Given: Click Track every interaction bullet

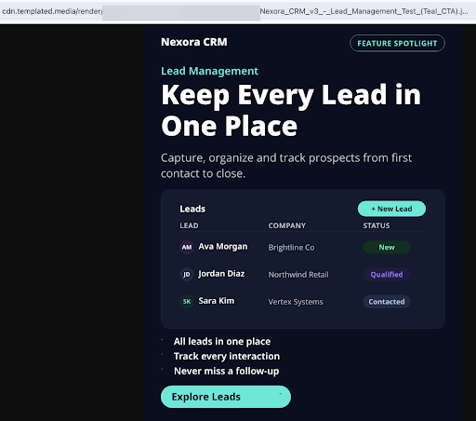Looking at the screenshot, I should [x=227, y=356].
